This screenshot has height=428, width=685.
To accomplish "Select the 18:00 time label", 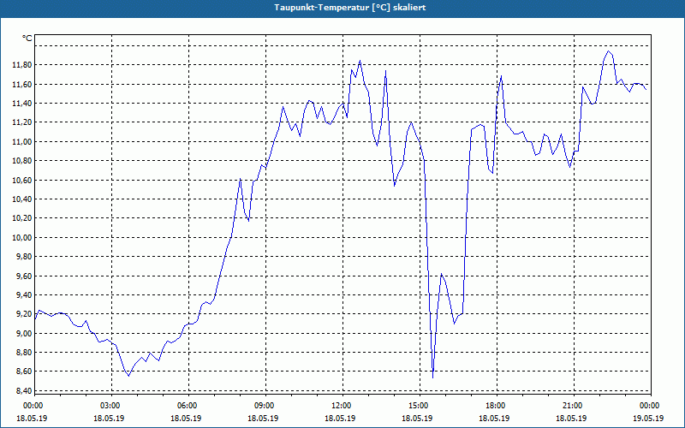I will tap(495, 406).
